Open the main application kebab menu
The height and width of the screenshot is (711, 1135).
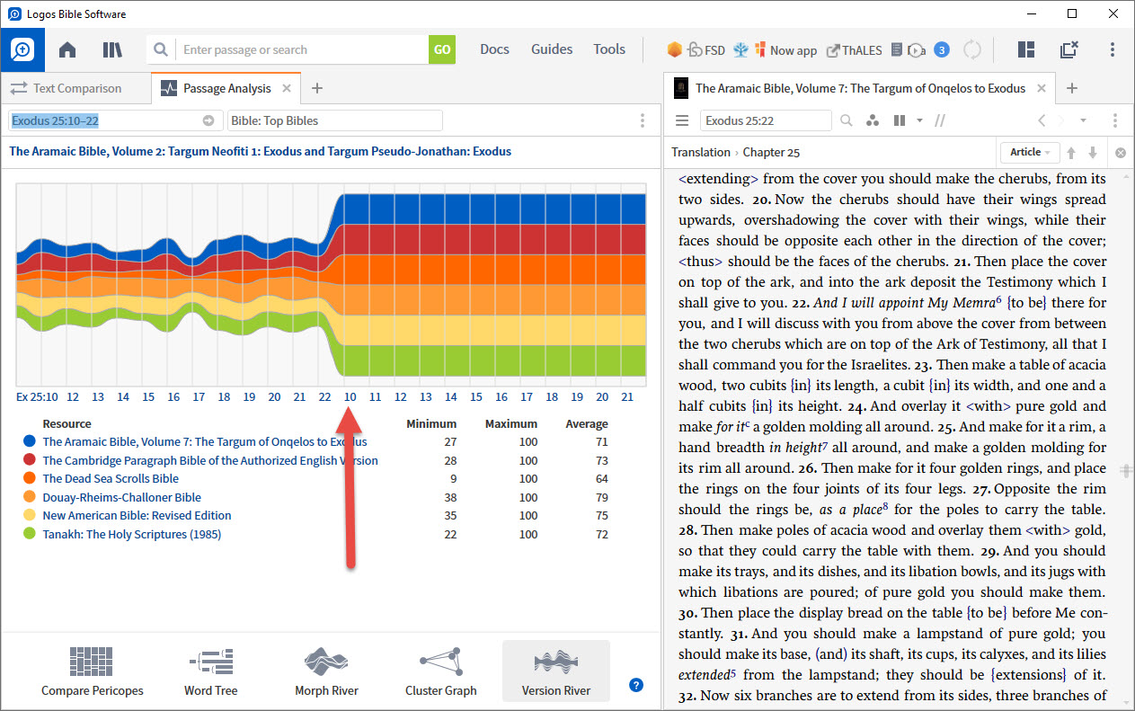(x=1113, y=50)
